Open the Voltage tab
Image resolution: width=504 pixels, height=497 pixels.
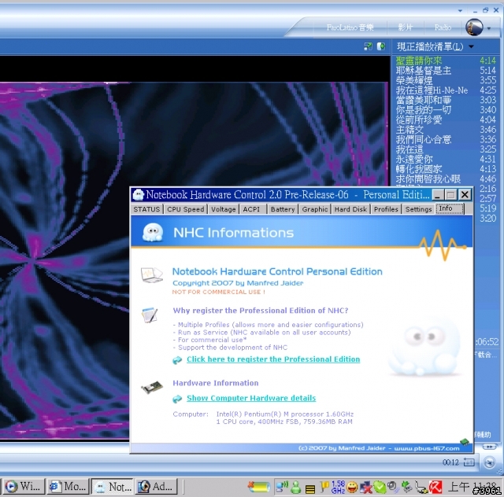(223, 209)
